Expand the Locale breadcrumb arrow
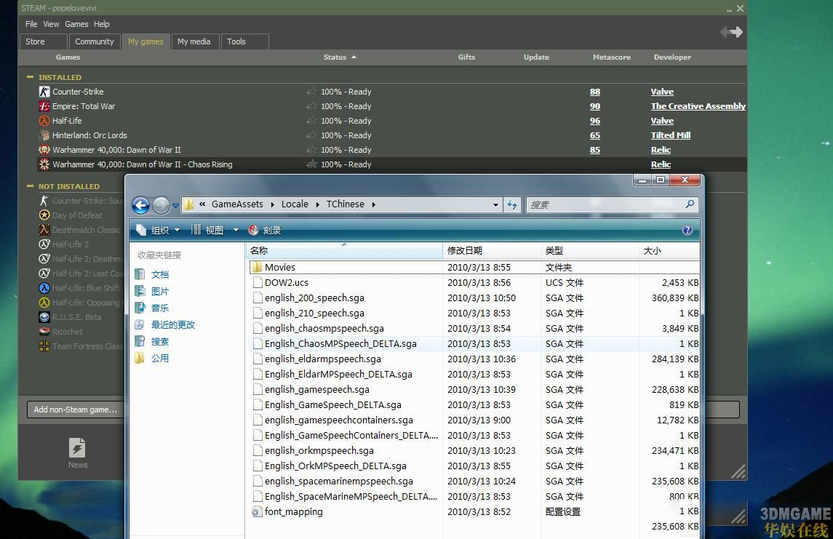The width and height of the screenshot is (833, 539). (x=318, y=204)
